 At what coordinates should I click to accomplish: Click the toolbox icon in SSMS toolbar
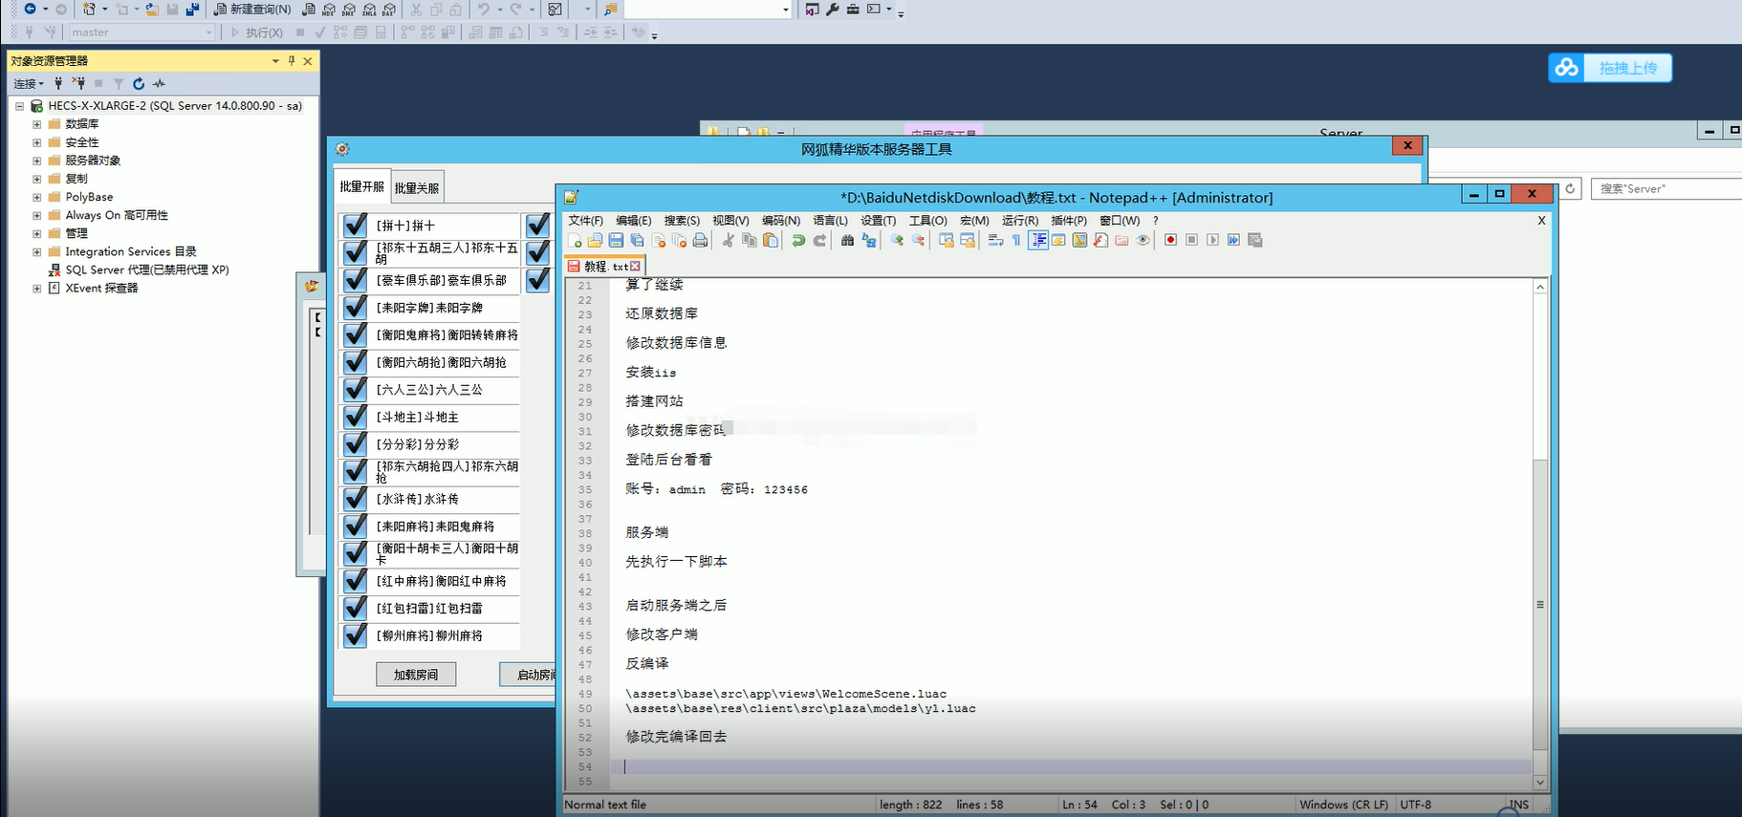[x=853, y=9]
